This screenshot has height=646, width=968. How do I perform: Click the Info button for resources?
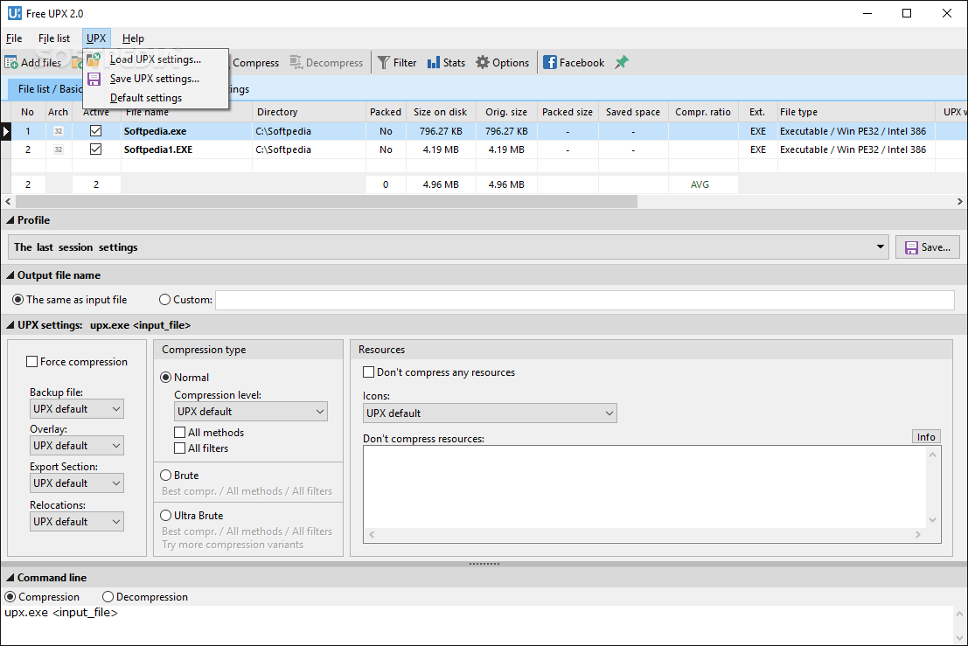tap(926, 437)
